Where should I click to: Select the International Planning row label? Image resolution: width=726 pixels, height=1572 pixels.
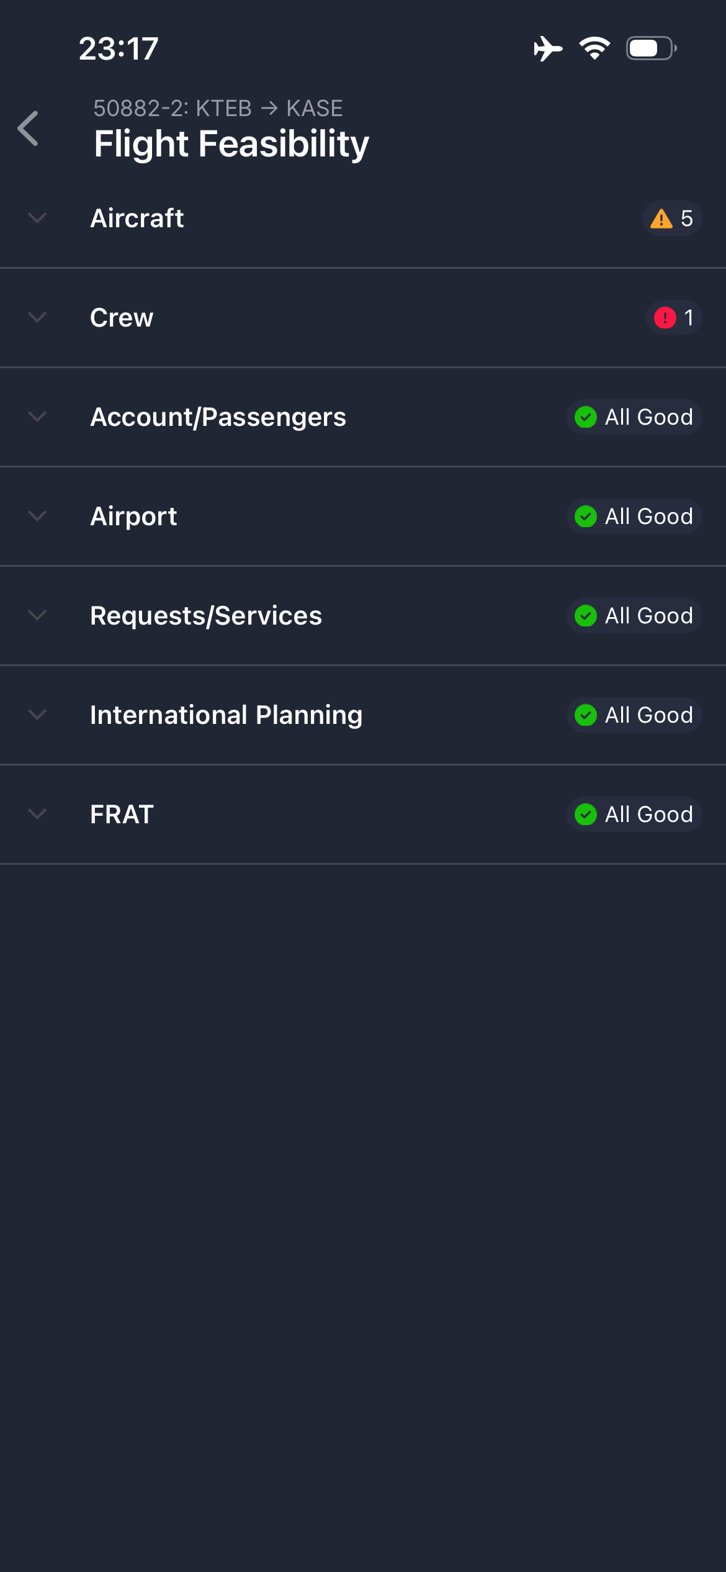[x=226, y=715]
